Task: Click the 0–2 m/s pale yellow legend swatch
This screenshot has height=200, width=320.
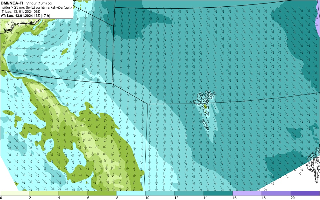Action: coord(14,193)
